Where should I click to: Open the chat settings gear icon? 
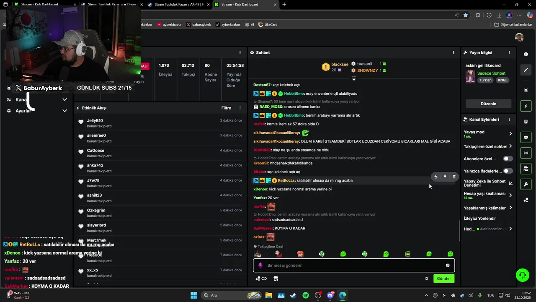(x=427, y=279)
